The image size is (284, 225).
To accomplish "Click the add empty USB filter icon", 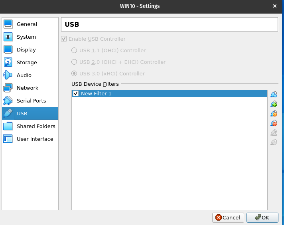I will 274,95.
